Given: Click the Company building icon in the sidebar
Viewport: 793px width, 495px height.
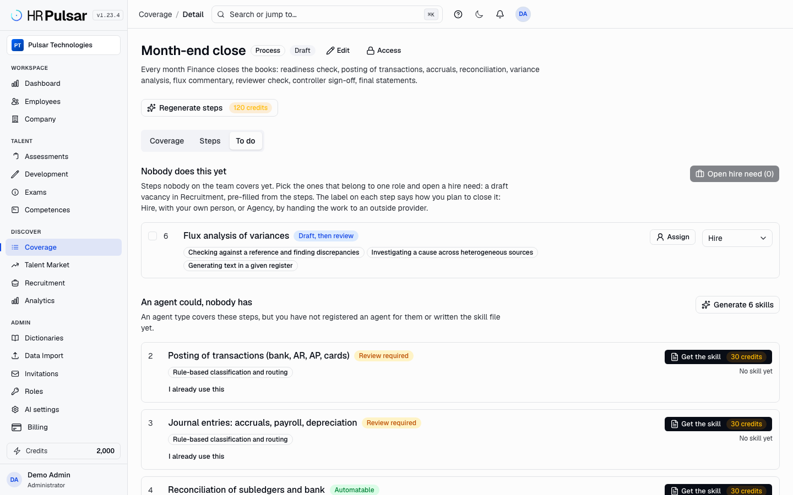Looking at the screenshot, I should coord(15,119).
